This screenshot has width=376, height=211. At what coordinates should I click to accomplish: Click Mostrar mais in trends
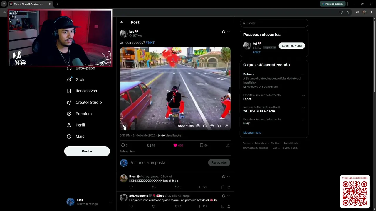252,132
